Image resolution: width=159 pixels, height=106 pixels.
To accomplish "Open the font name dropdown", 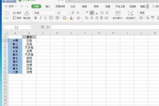I will (x=56, y=13).
